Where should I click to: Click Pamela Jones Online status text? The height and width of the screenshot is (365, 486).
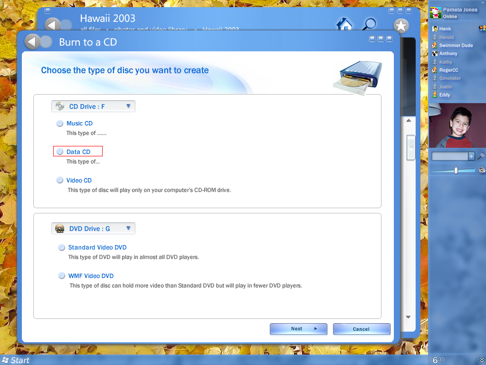(450, 17)
